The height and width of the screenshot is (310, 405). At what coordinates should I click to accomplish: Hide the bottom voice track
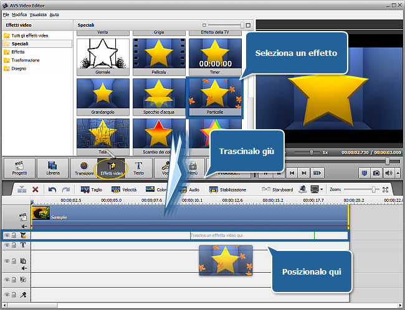click(x=7, y=295)
